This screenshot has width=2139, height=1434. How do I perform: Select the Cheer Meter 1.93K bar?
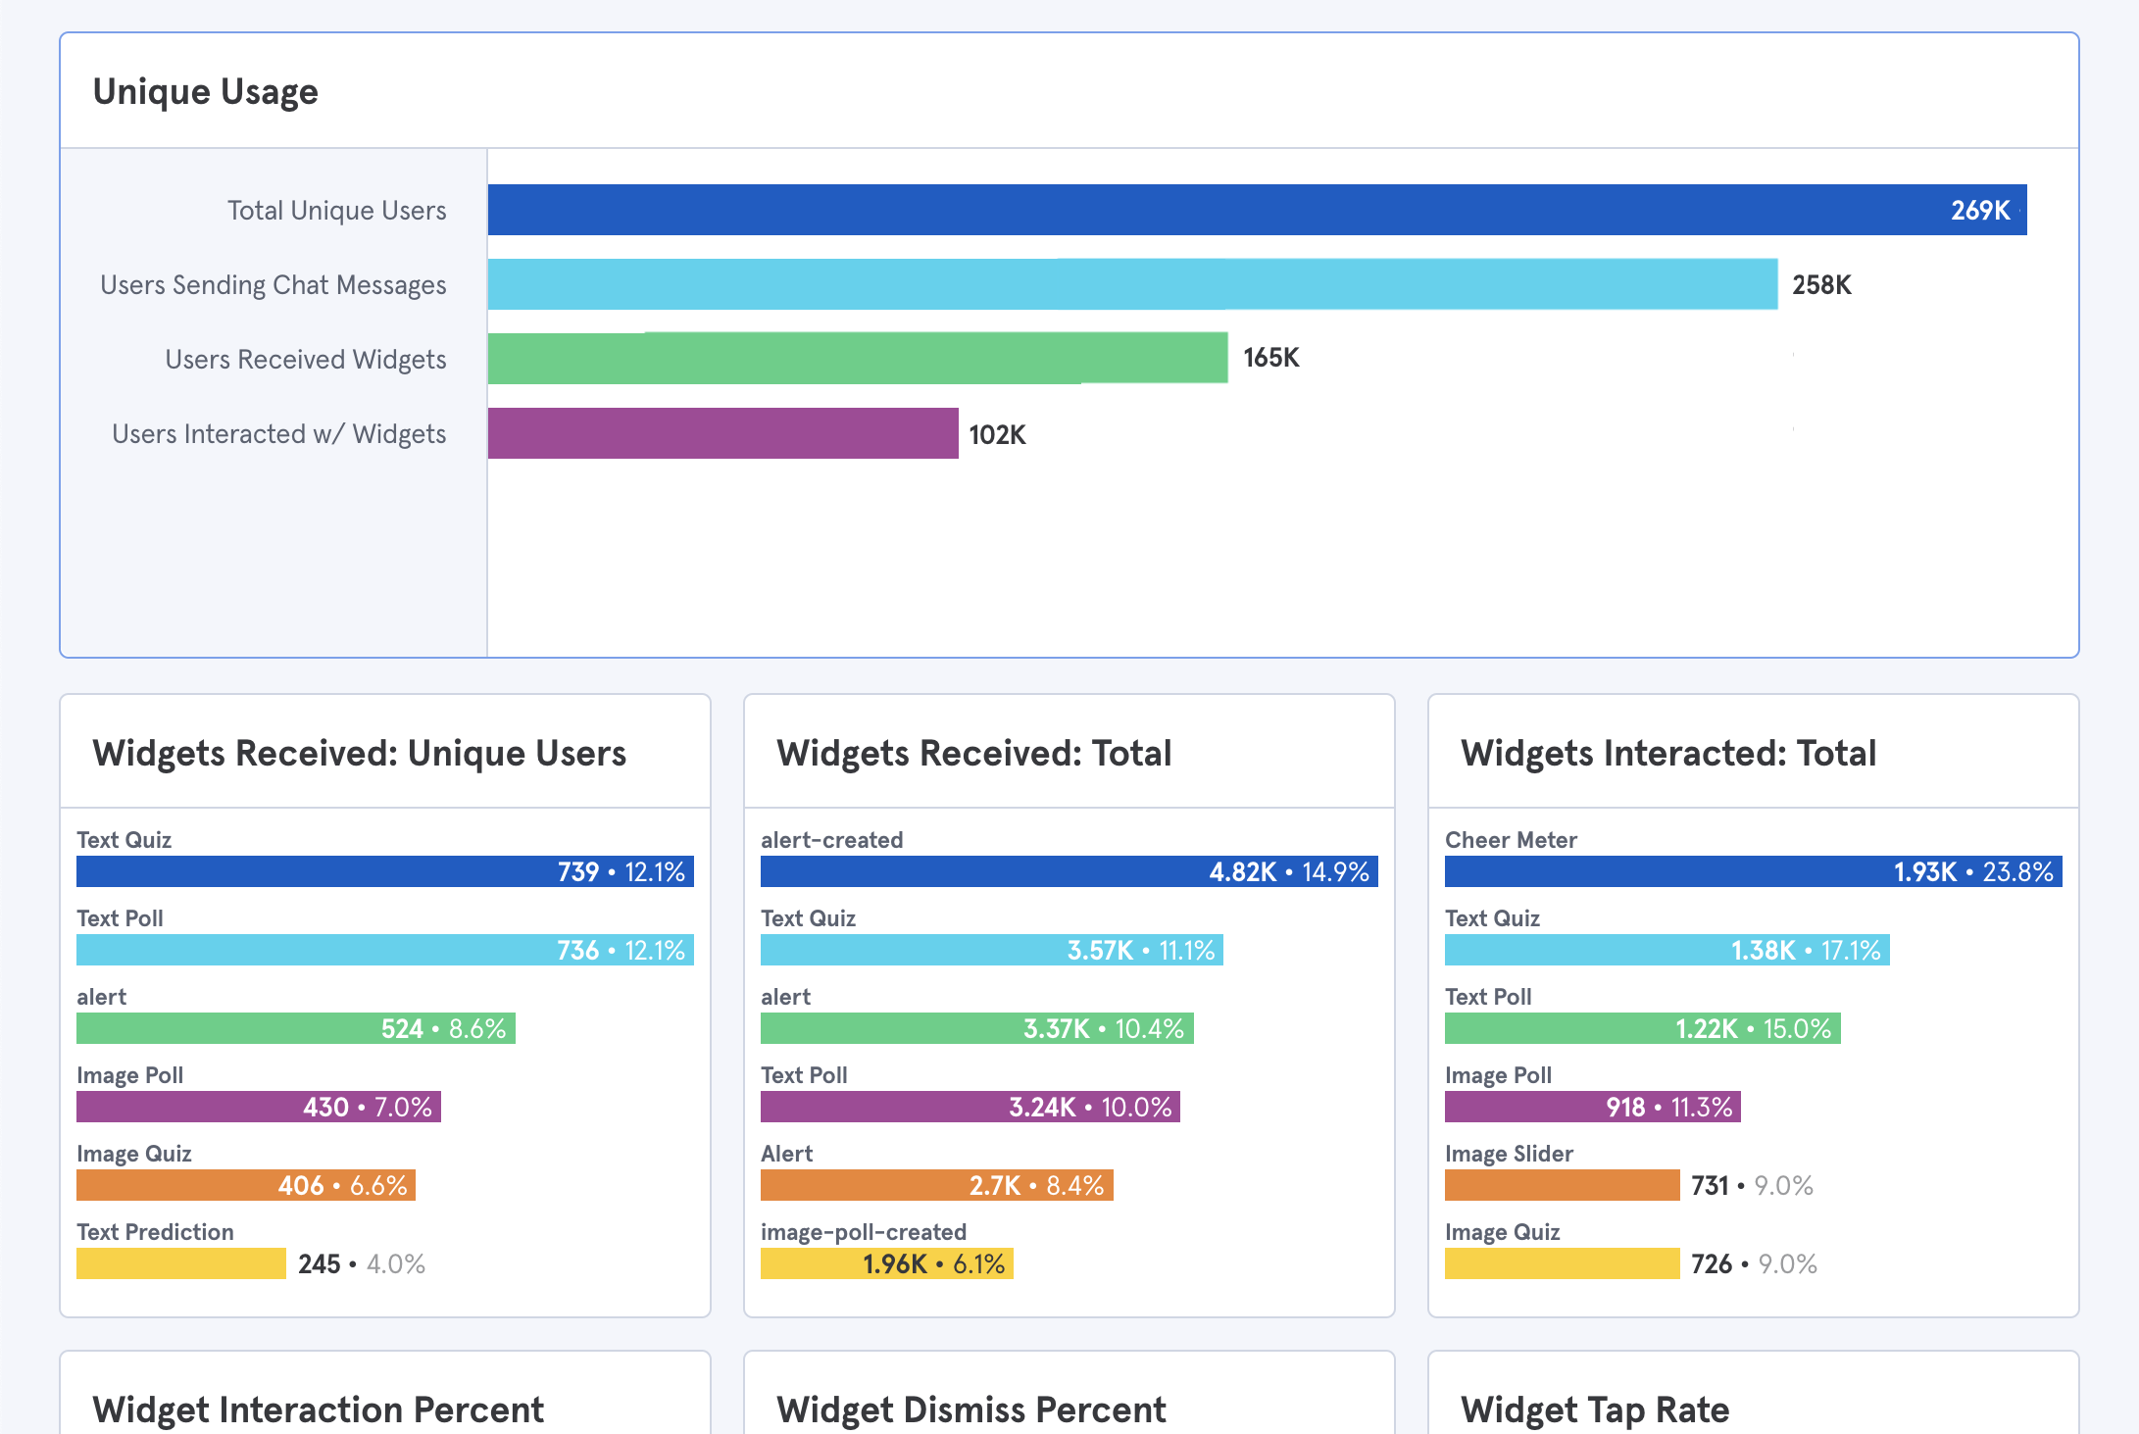tap(1753, 871)
